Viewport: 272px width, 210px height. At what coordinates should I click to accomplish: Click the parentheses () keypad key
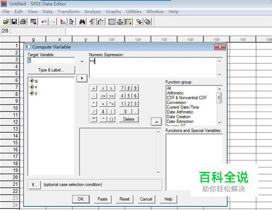point(111,119)
